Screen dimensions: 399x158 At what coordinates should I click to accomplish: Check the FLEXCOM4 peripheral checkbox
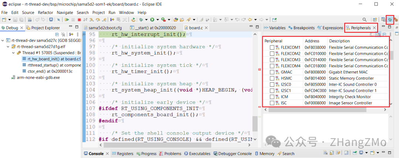(272, 66)
